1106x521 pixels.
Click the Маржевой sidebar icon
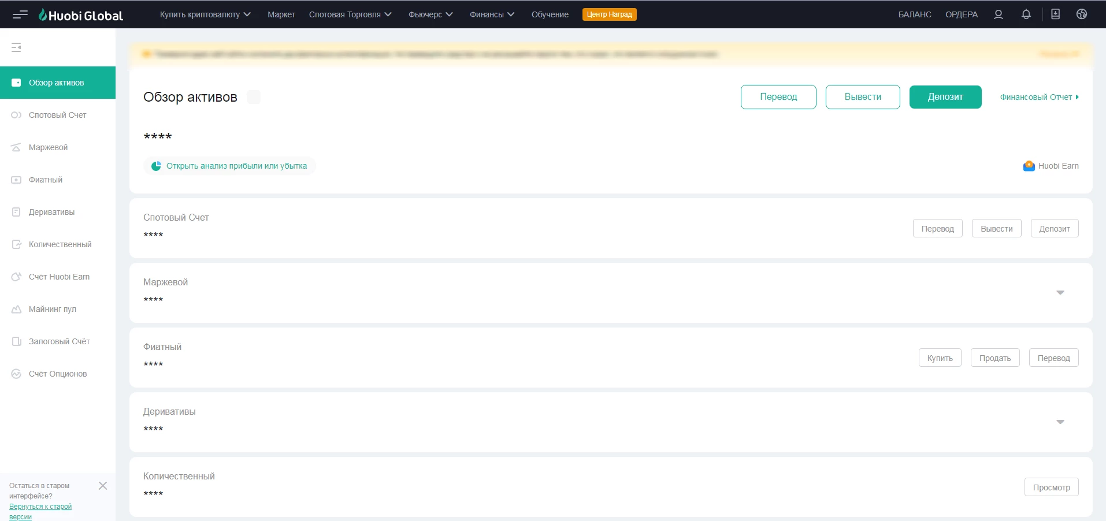pyautogui.click(x=16, y=147)
